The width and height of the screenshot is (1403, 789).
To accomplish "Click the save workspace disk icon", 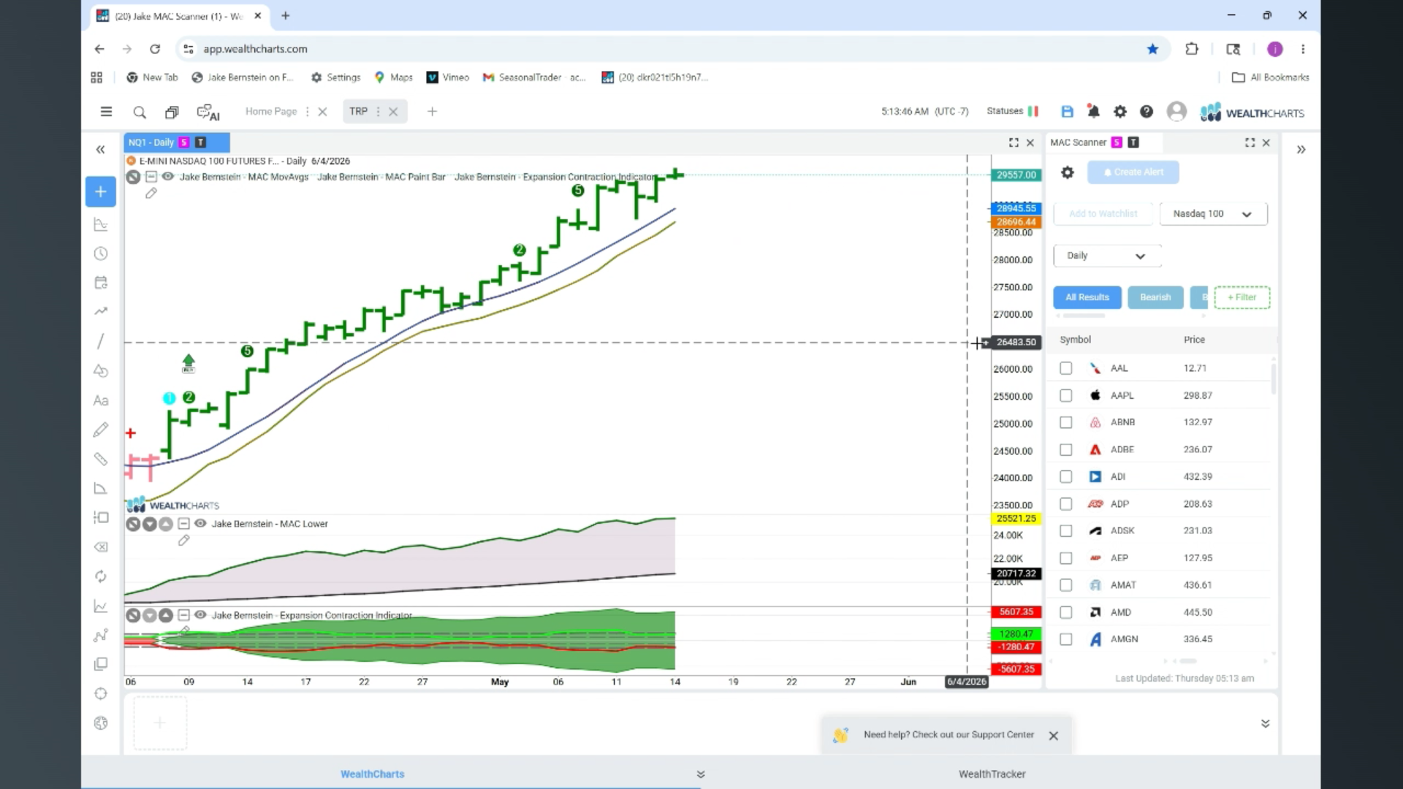I will 1068,112.
